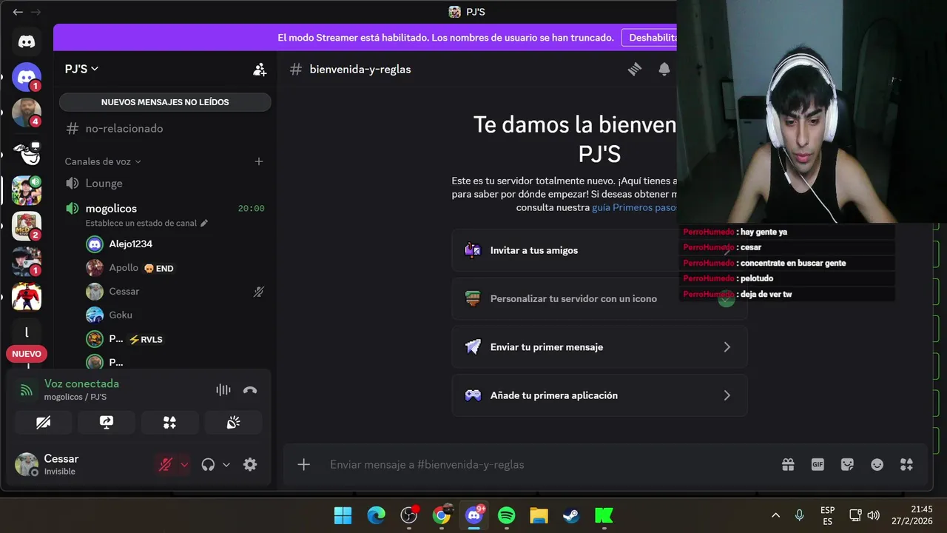
Task: Open Microsoft Edge from the taskbar
Action: (x=376, y=515)
